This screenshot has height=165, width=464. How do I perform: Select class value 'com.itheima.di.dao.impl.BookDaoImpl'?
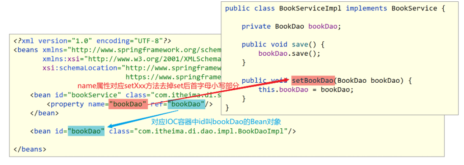[x=211, y=131]
